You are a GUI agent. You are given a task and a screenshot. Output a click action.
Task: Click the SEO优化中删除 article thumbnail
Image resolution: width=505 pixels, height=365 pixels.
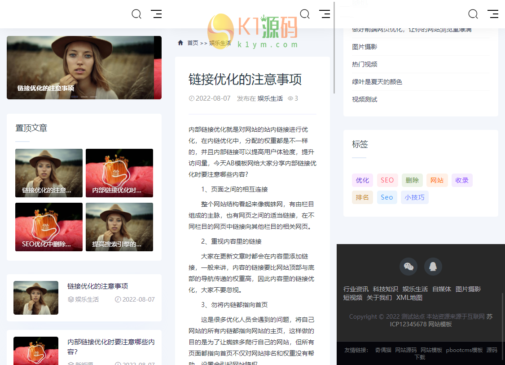pyautogui.click(x=48, y=227)
